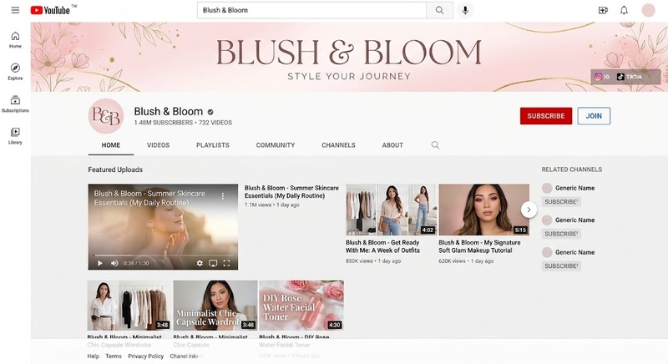Enter fullscreen on featured video
The width and height of the screenshot is (668, 364).
(x=226, y=263)
